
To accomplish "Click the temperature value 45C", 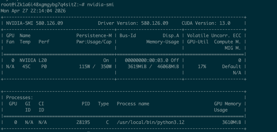I will (x=26, y=67).
